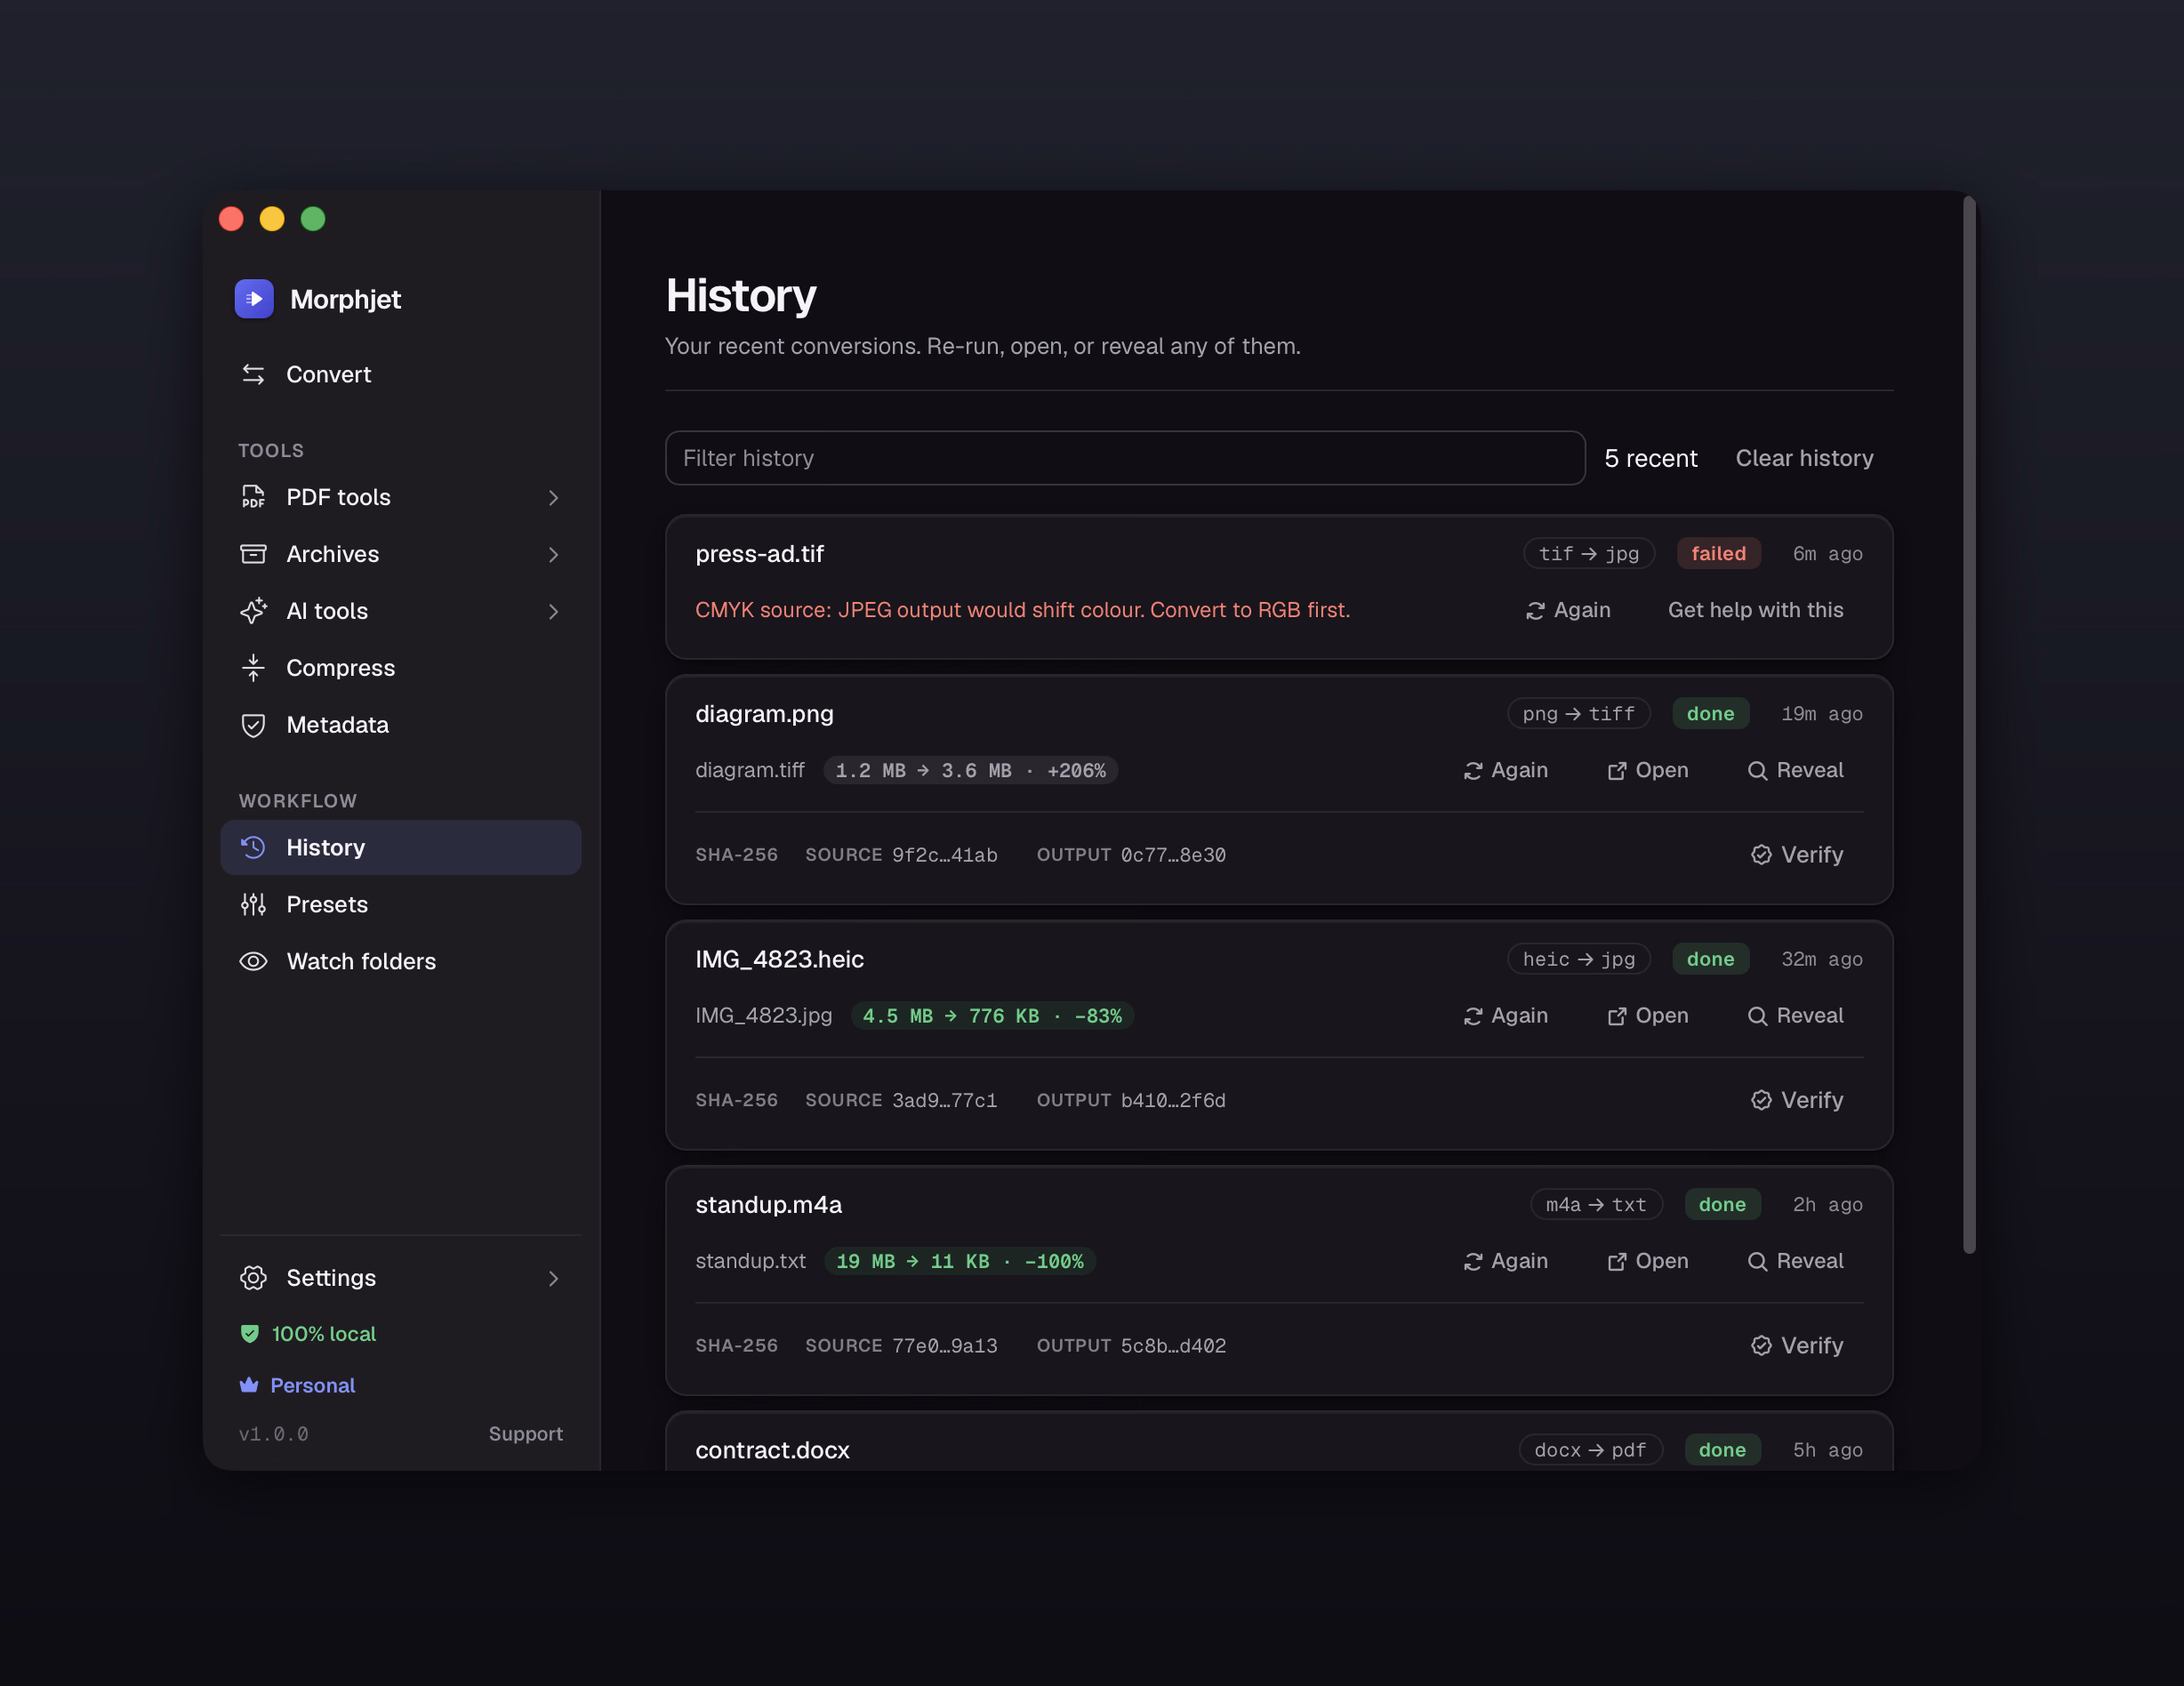Click the Morphjet app logo icon
The image size is (2184, 1686).
[x=254, y=299]
